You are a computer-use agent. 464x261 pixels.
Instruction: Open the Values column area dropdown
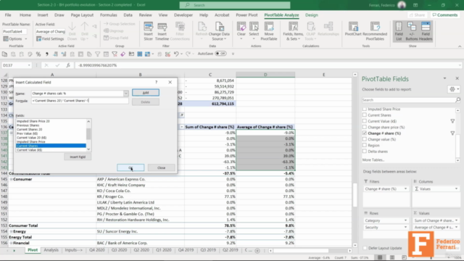pos(456,188)
